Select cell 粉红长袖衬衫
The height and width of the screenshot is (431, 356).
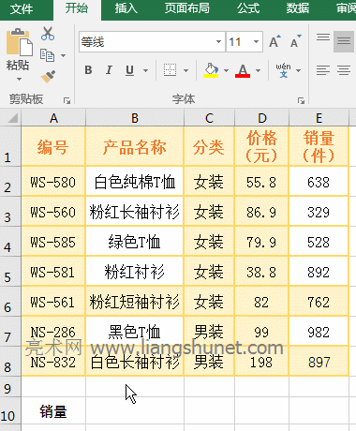[135, 212]
